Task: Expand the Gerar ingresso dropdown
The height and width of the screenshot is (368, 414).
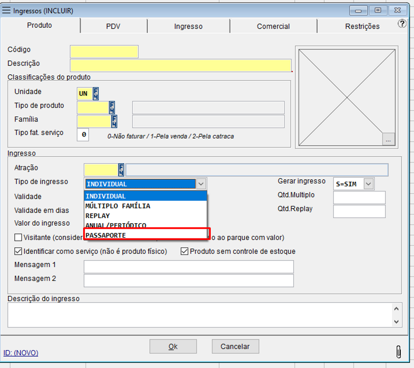Action: coord(368,184)
